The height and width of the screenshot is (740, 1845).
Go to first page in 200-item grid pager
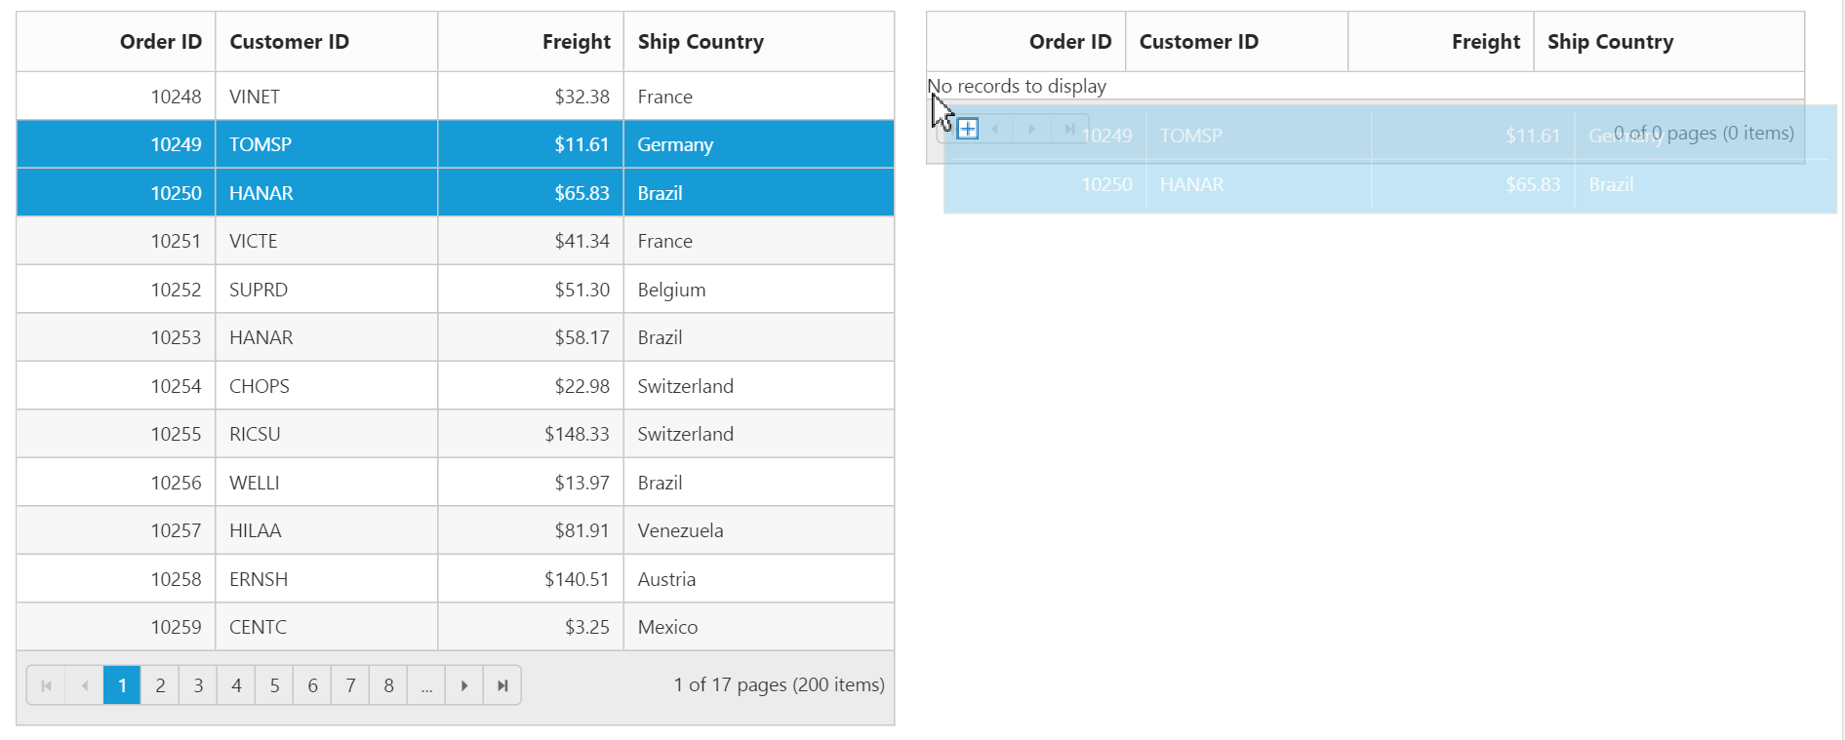coord(46,685)
